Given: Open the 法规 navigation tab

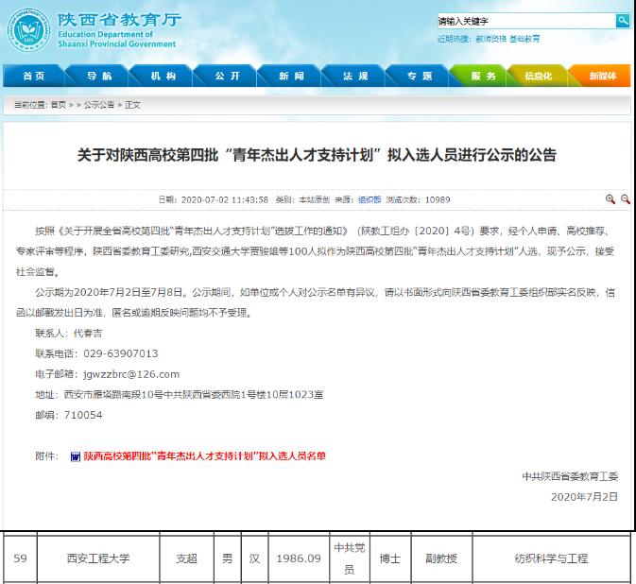Looking at the screenshot, I should pos(355,76).
